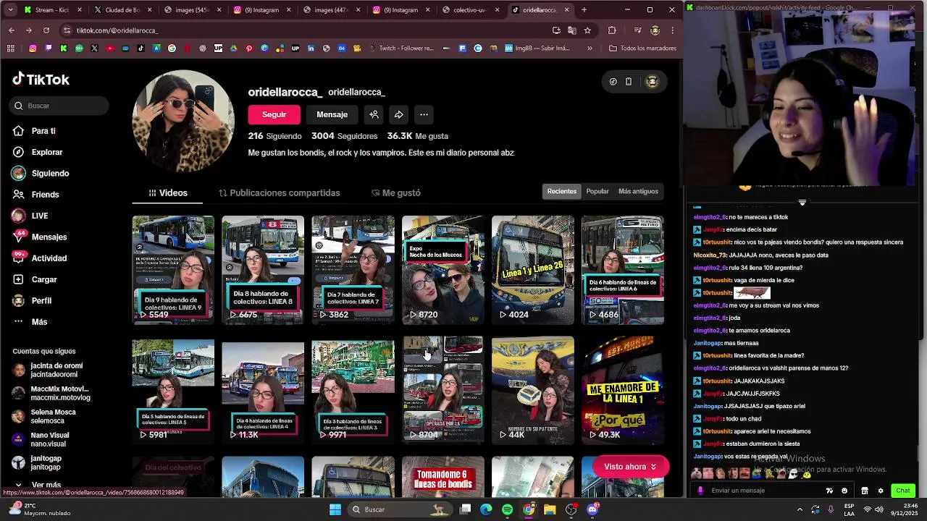Select Más antiguos sort option
The image size is (927, 521).
tap(638, 192)
